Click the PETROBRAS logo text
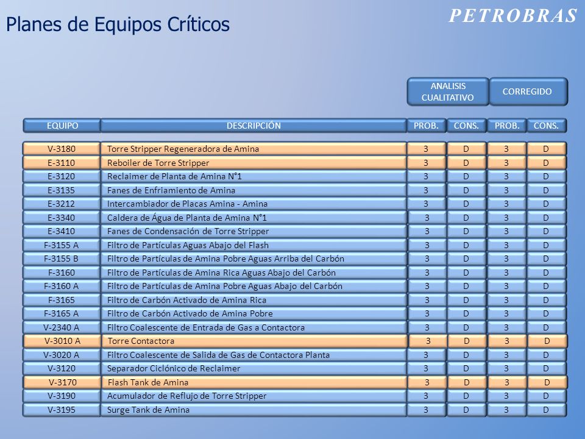Image resolution: width=585 pixels, height=439 pixels. click(513, 16)
